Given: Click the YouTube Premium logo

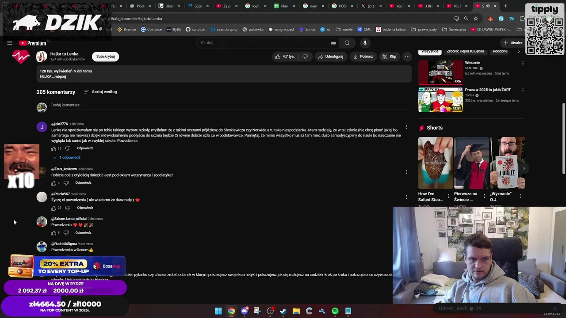Looking at the screenshot, I should coord(33,43).
